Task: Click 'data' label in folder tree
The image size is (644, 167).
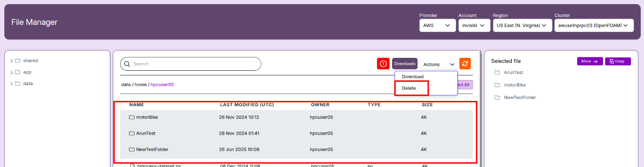Action: [x=28, y=84]
